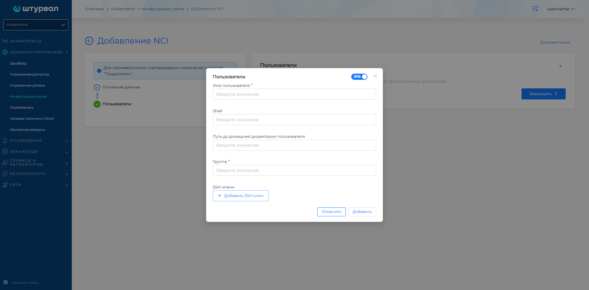Toggle the 30% switch in the dialog
Screen dimensions: 589x290
point(359,77)
